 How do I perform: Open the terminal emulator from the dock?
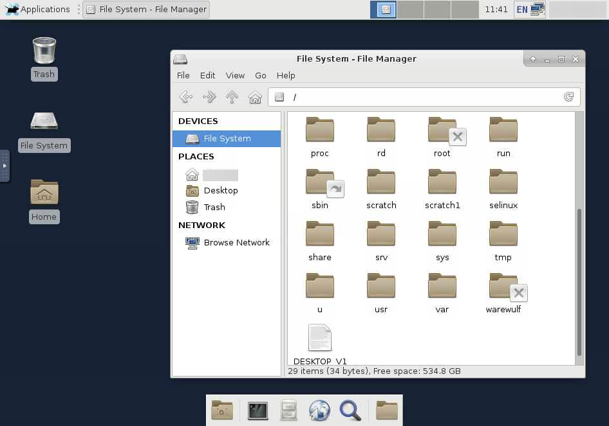pos(258,411)
